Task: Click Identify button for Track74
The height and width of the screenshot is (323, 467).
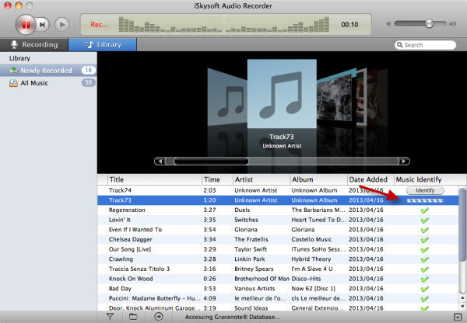Action: click(x=425, y=190)
